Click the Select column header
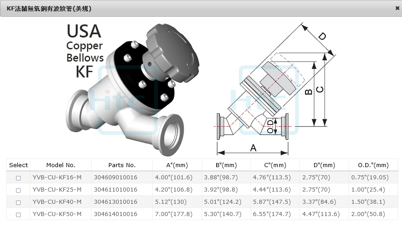 [x=19, y=165]
